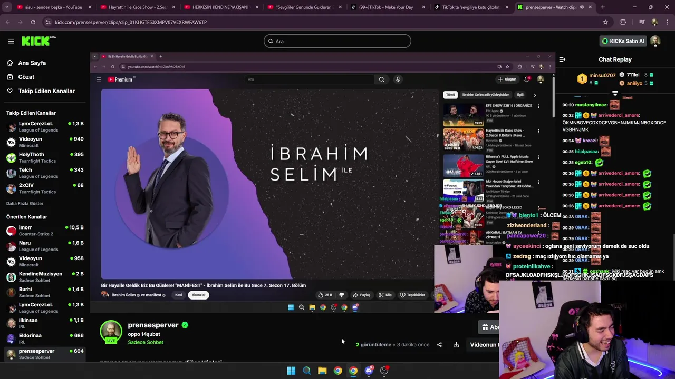The width and height of the screenshot is (675, 379).
Task: Open the Kick logo home link
Action: pos(38,41)
